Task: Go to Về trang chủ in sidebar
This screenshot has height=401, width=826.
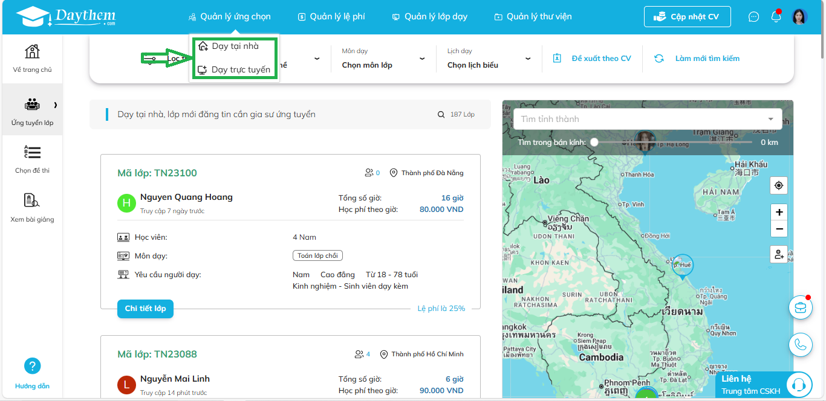Action: coord(32,58)
